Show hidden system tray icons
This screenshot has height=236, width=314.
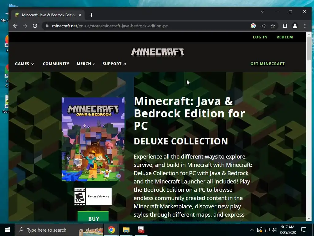point(252,230)
